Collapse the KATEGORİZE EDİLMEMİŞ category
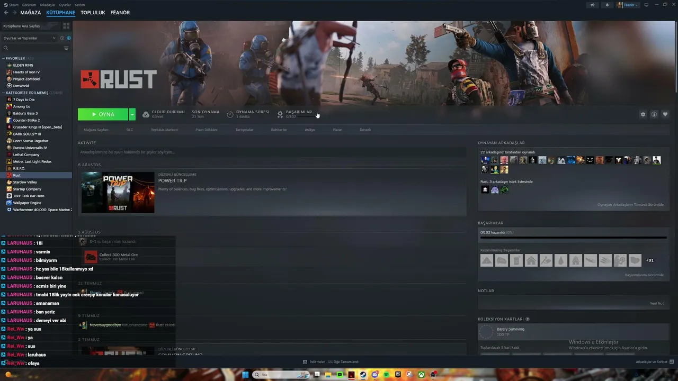This screenshot has width=678, height=381. coord(3,93)
